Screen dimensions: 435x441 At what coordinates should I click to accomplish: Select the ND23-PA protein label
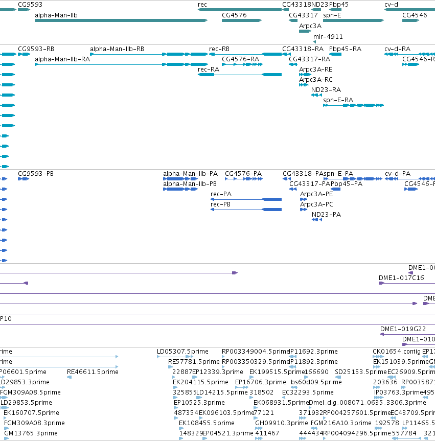pyautogui.click(x=327, y=214)
